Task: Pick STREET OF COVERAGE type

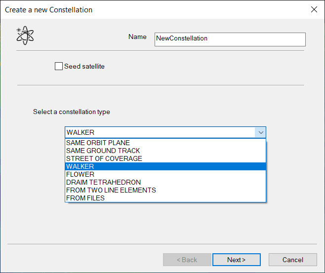Action: (x=104, y=158)
